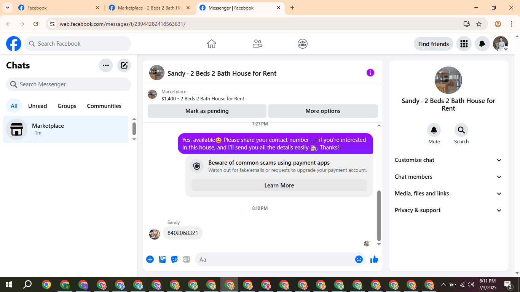The height and width of the screenshot is (292, 520).
Task: Open Windows taskbar search
Action: (27, 284)
